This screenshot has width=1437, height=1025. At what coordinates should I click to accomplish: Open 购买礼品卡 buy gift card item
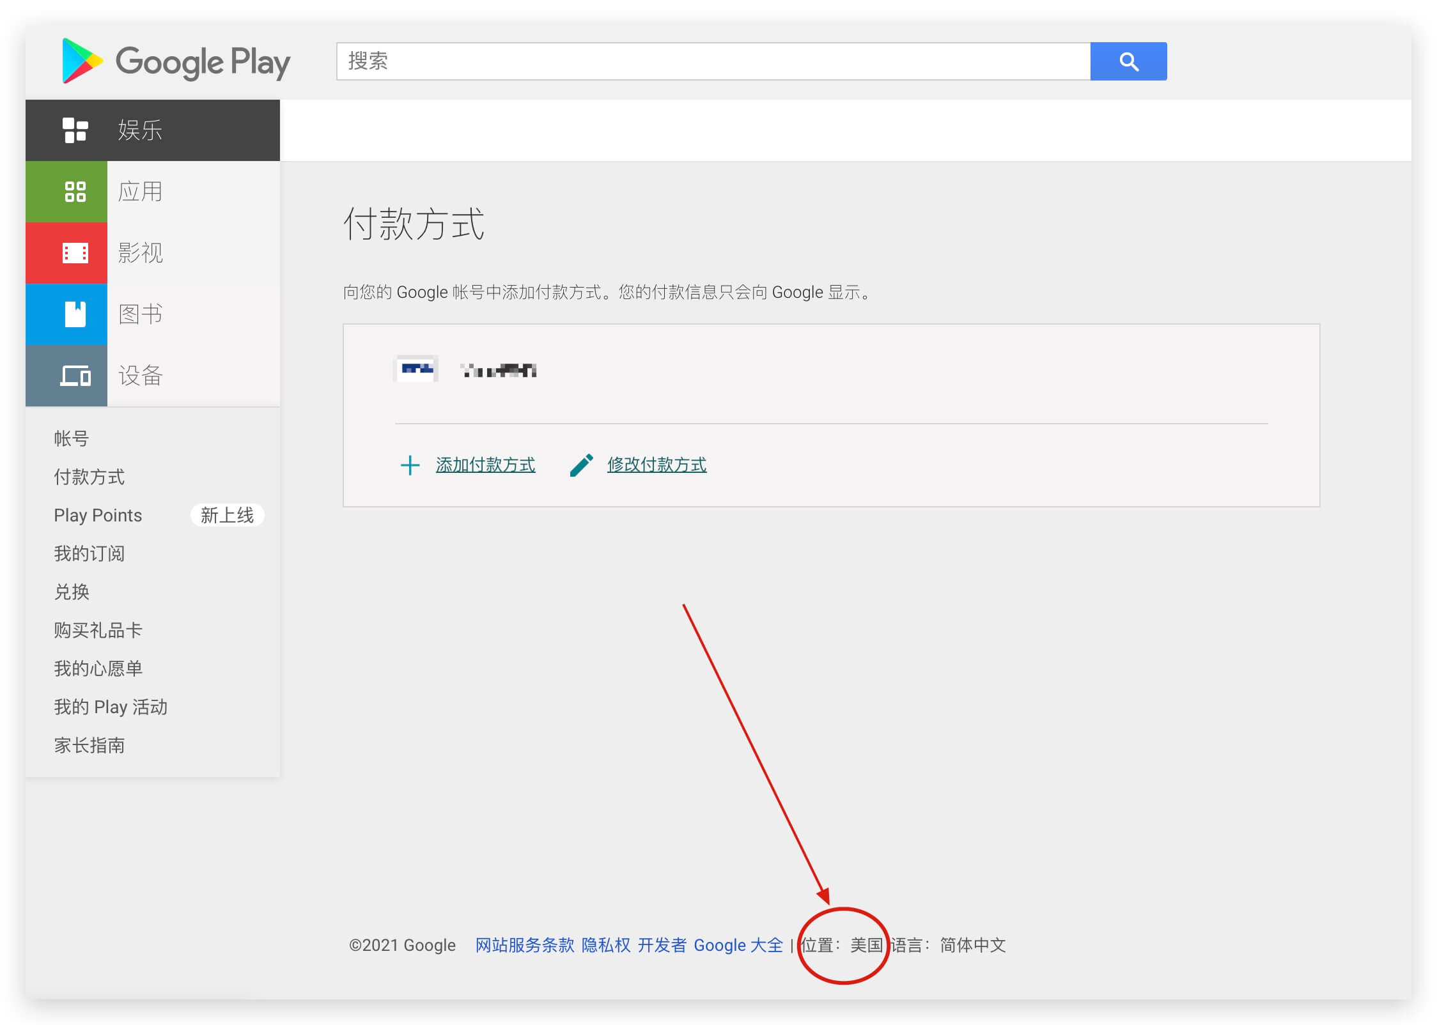98,630
